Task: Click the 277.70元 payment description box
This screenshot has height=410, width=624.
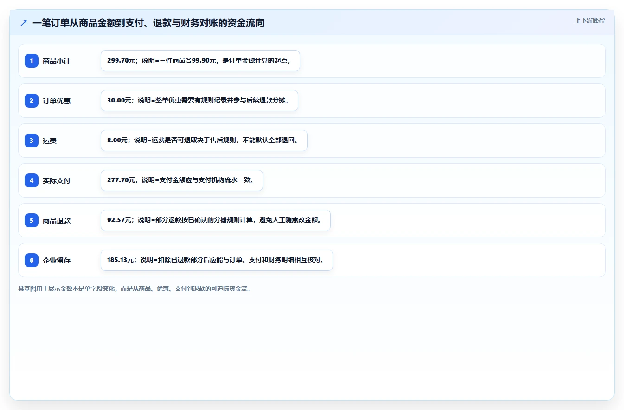Action: (x=182, y=180)
